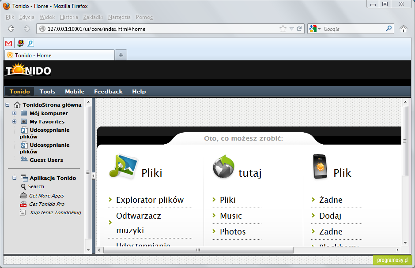
Task: Collapse the sidebar with the splitter arrow
Action: [94, 175]
